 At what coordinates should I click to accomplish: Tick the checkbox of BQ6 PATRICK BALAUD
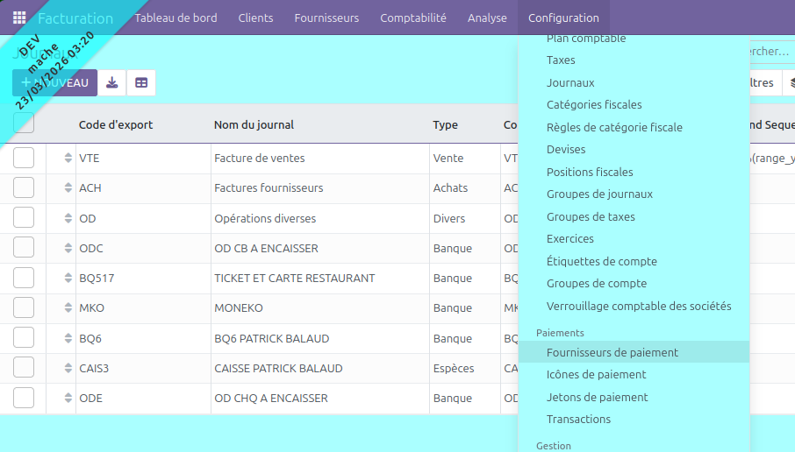tap(24, 338)
